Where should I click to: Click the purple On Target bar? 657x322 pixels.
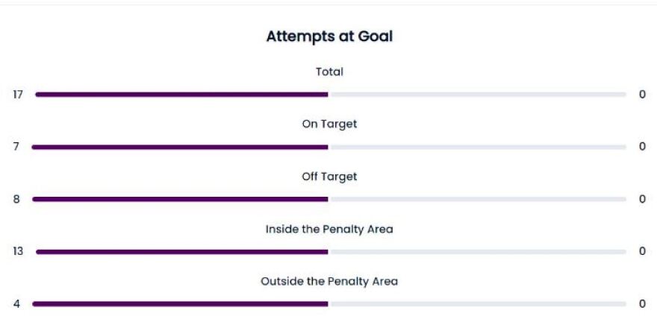point(181,147)
